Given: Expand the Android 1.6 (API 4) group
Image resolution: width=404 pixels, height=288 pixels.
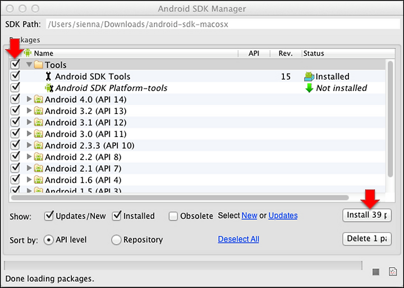Looking at the screenshot, I should (x=29, y=180).
